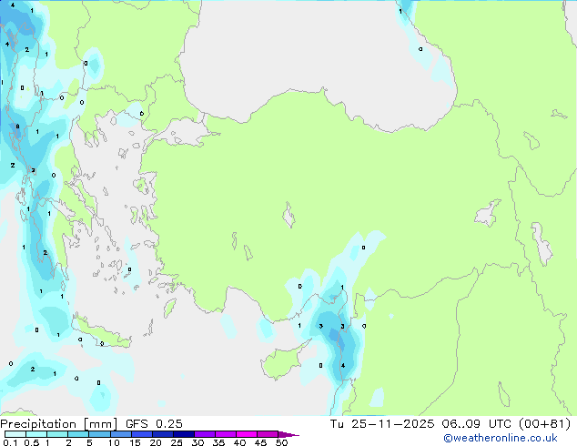Click the "15" legend scale label
Screen dimensions: 577x446
[135, 442]
